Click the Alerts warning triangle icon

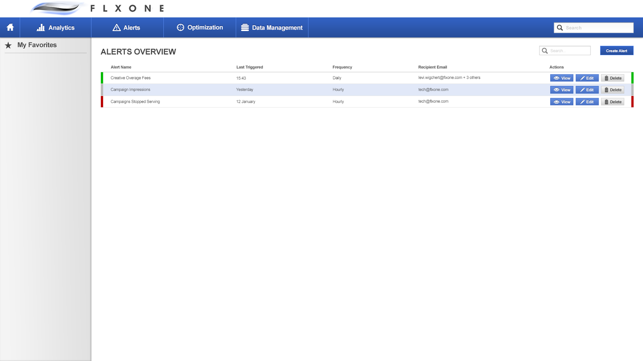click(x=116, y=28)
